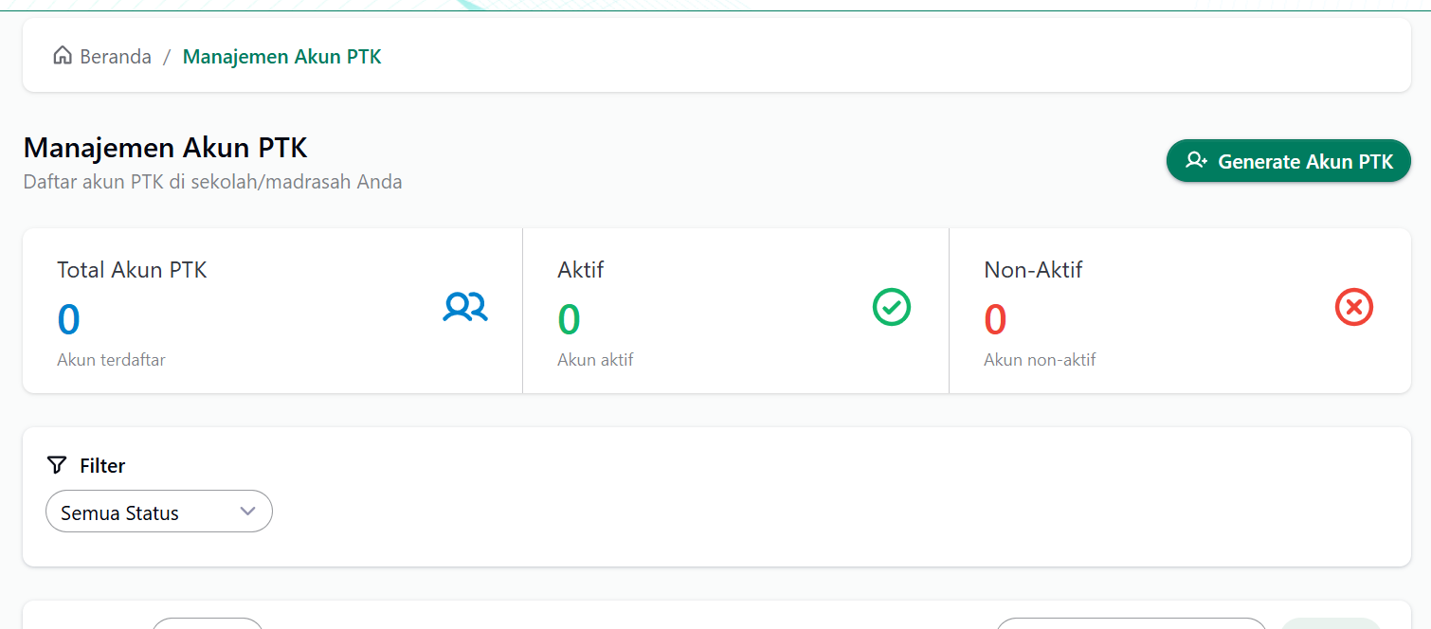Select the Aktif statistics card

pyautogui.click(x=735, y=310)
